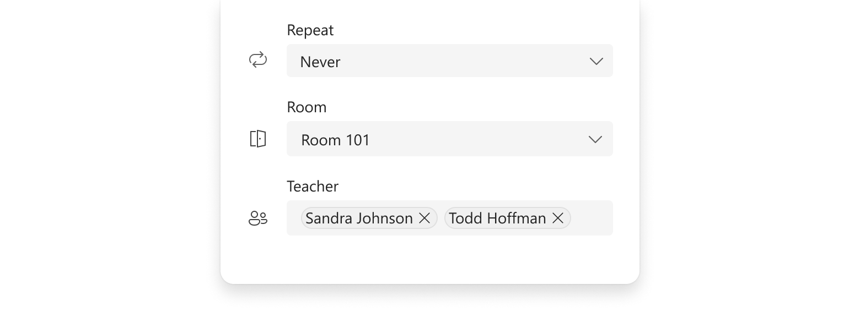Click the recurrence icon left of Never
The width and height of the screenshot is (860, 328).
coord(257,59)
